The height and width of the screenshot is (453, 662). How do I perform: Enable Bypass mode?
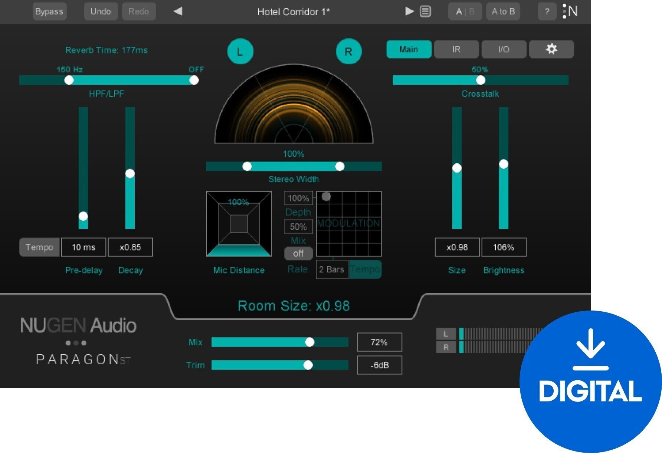[50, 12]
